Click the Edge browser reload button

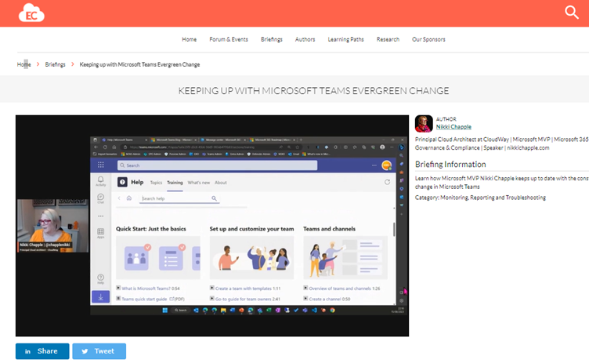(105, 147)
